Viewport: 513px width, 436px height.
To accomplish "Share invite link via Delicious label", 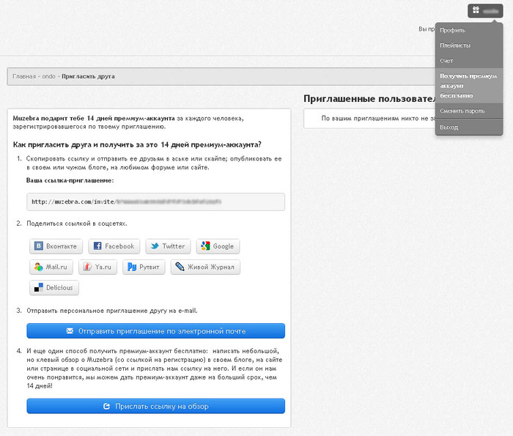I will pos(59,287).
